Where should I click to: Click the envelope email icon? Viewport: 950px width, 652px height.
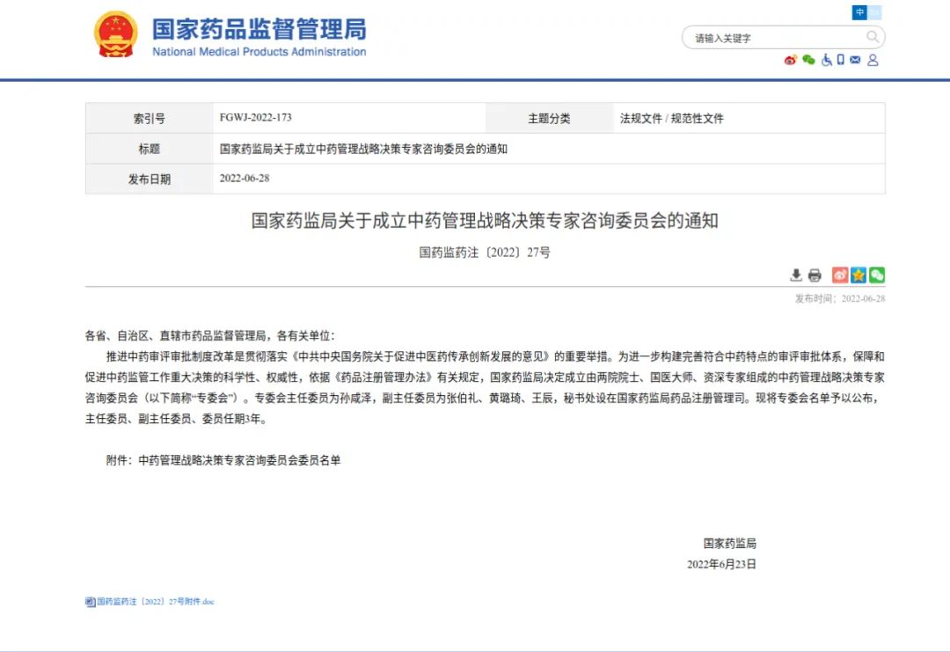point(855,60)
